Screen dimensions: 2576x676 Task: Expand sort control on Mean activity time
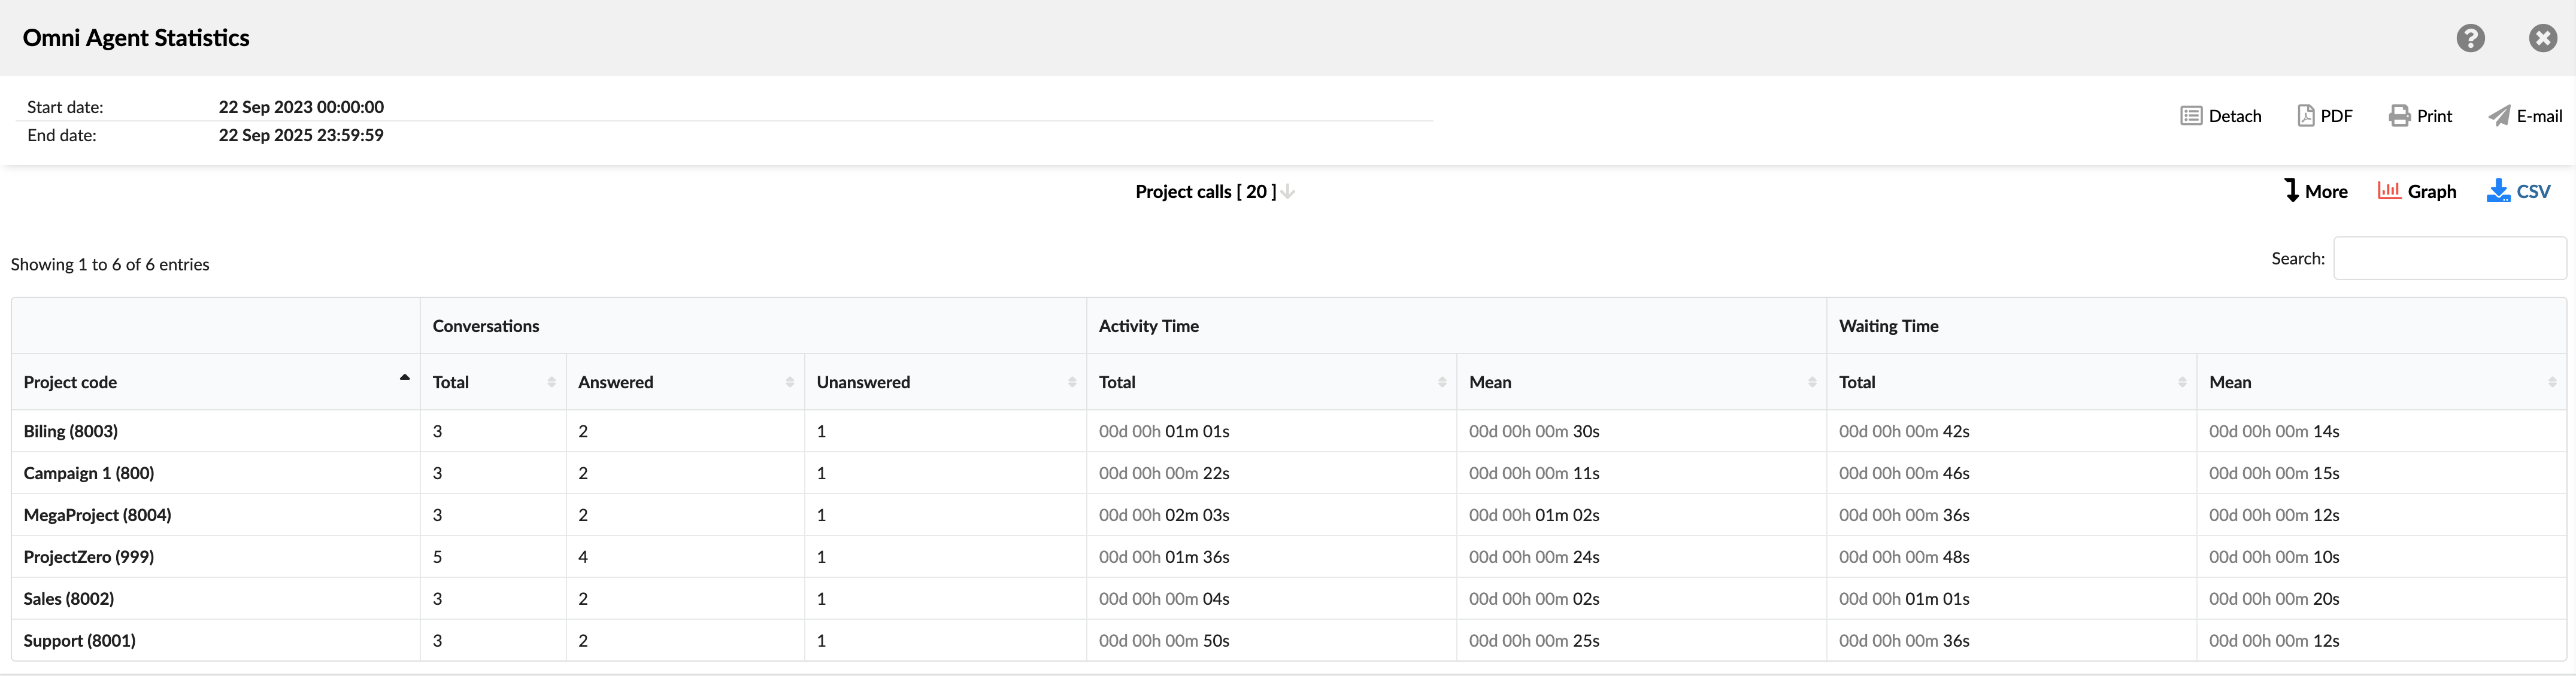pos(1811,382)
